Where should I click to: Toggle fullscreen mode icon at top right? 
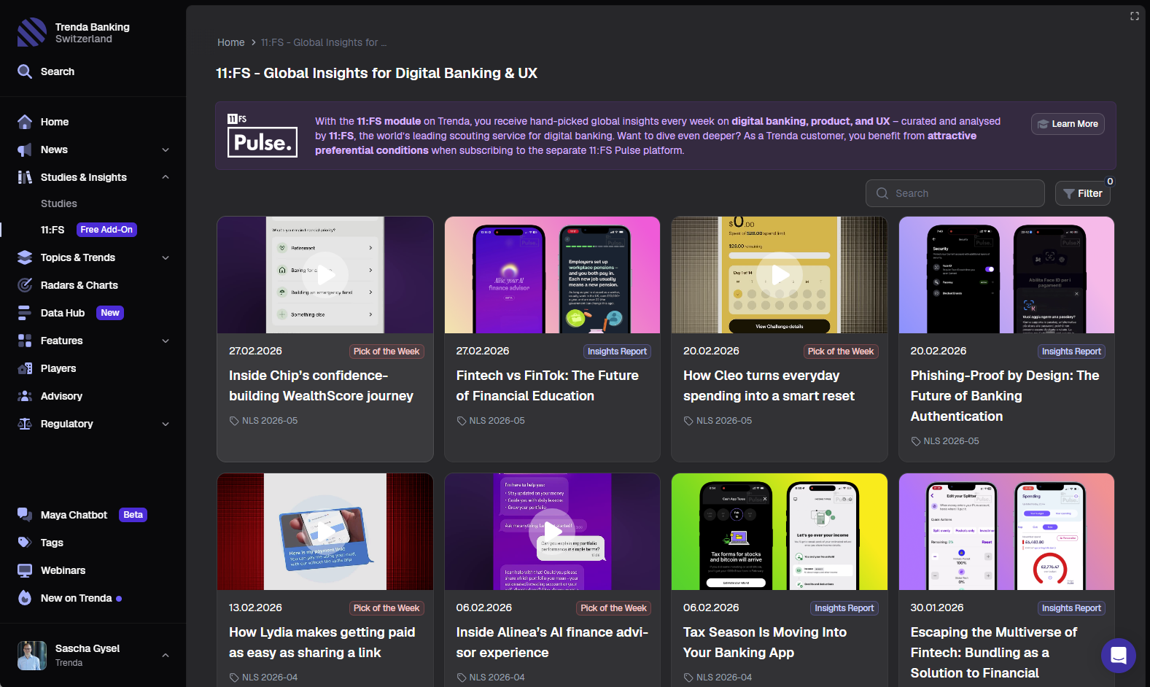point(1135,16)
